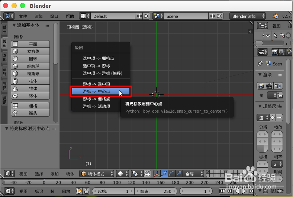The width and height of the screenshot is (293, 197).
Task: Toggle the 3D manipulator axes button
Action: (157, 174)
